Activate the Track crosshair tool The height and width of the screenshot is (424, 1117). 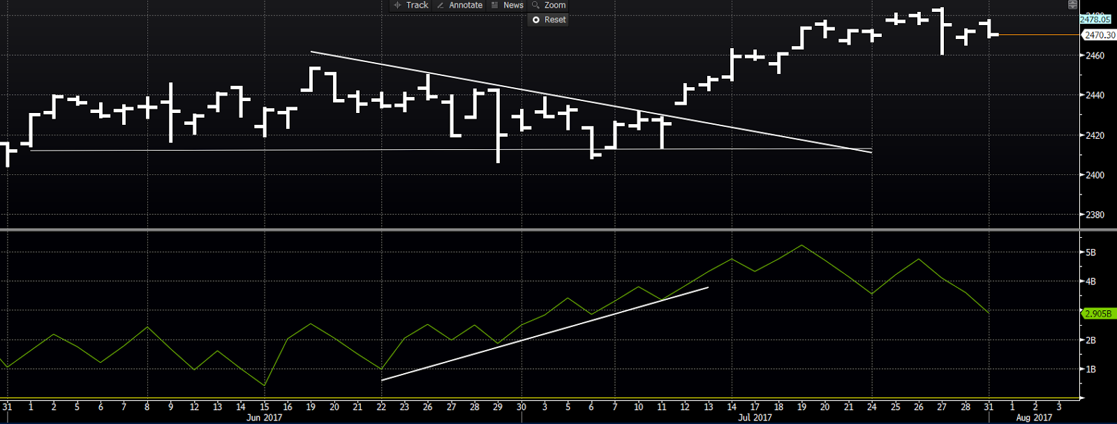pos(411,5)
